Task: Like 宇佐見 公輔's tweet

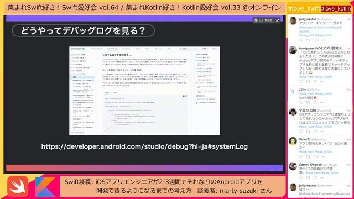Action: (x=315, y=132)
